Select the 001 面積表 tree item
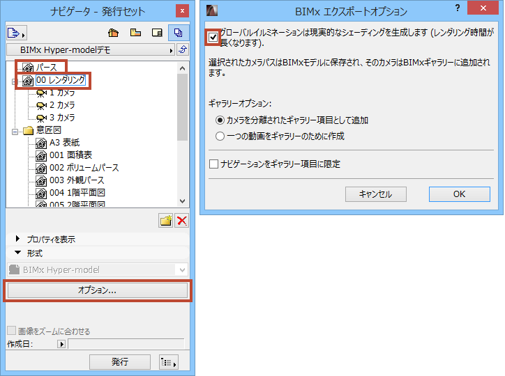 (x=71, y=155)
